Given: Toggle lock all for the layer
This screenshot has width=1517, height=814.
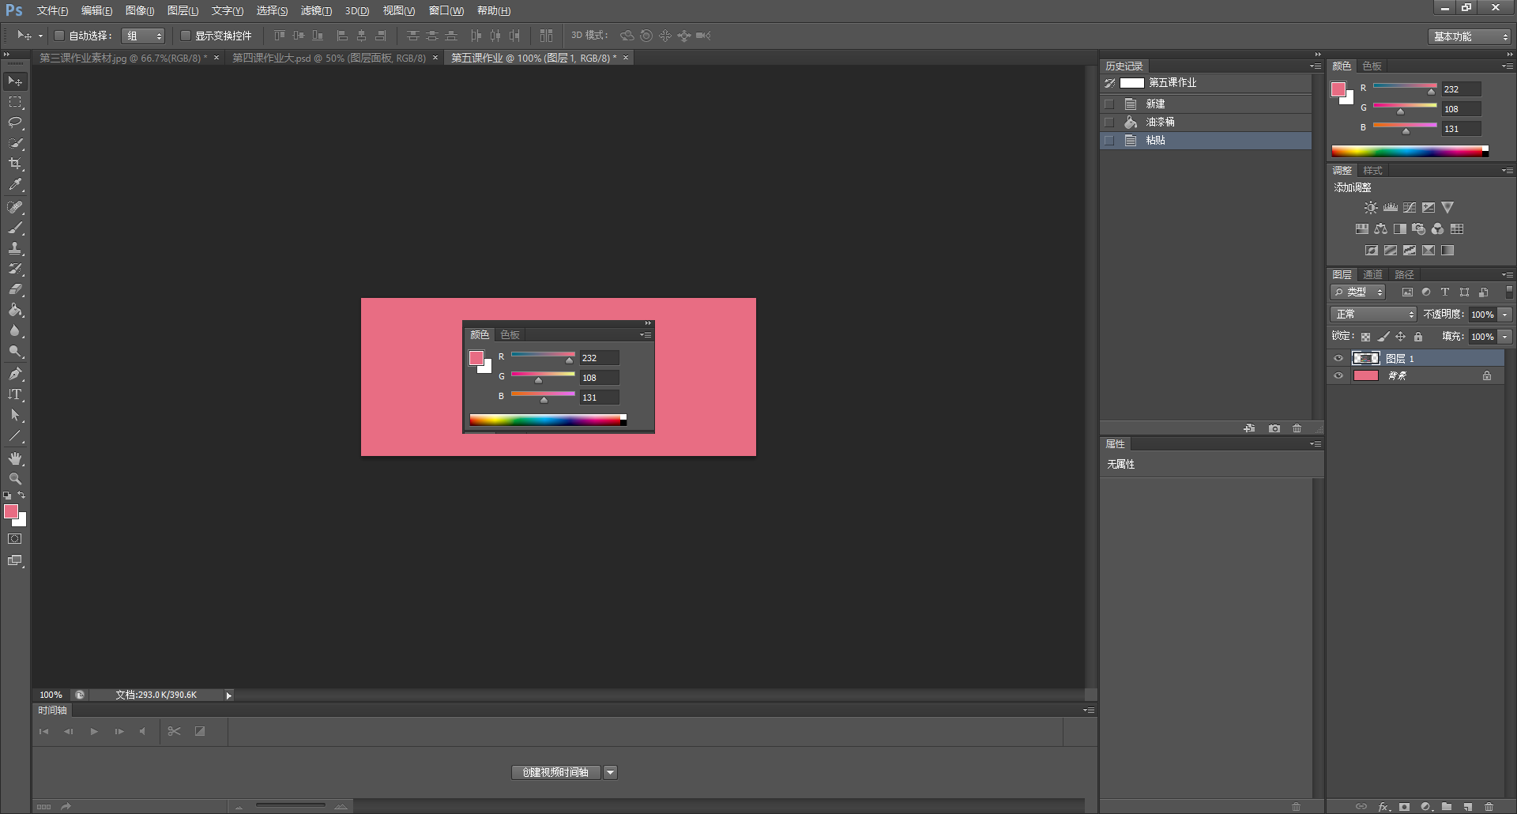Looking at the screenshot, I should click(1418, 337).
